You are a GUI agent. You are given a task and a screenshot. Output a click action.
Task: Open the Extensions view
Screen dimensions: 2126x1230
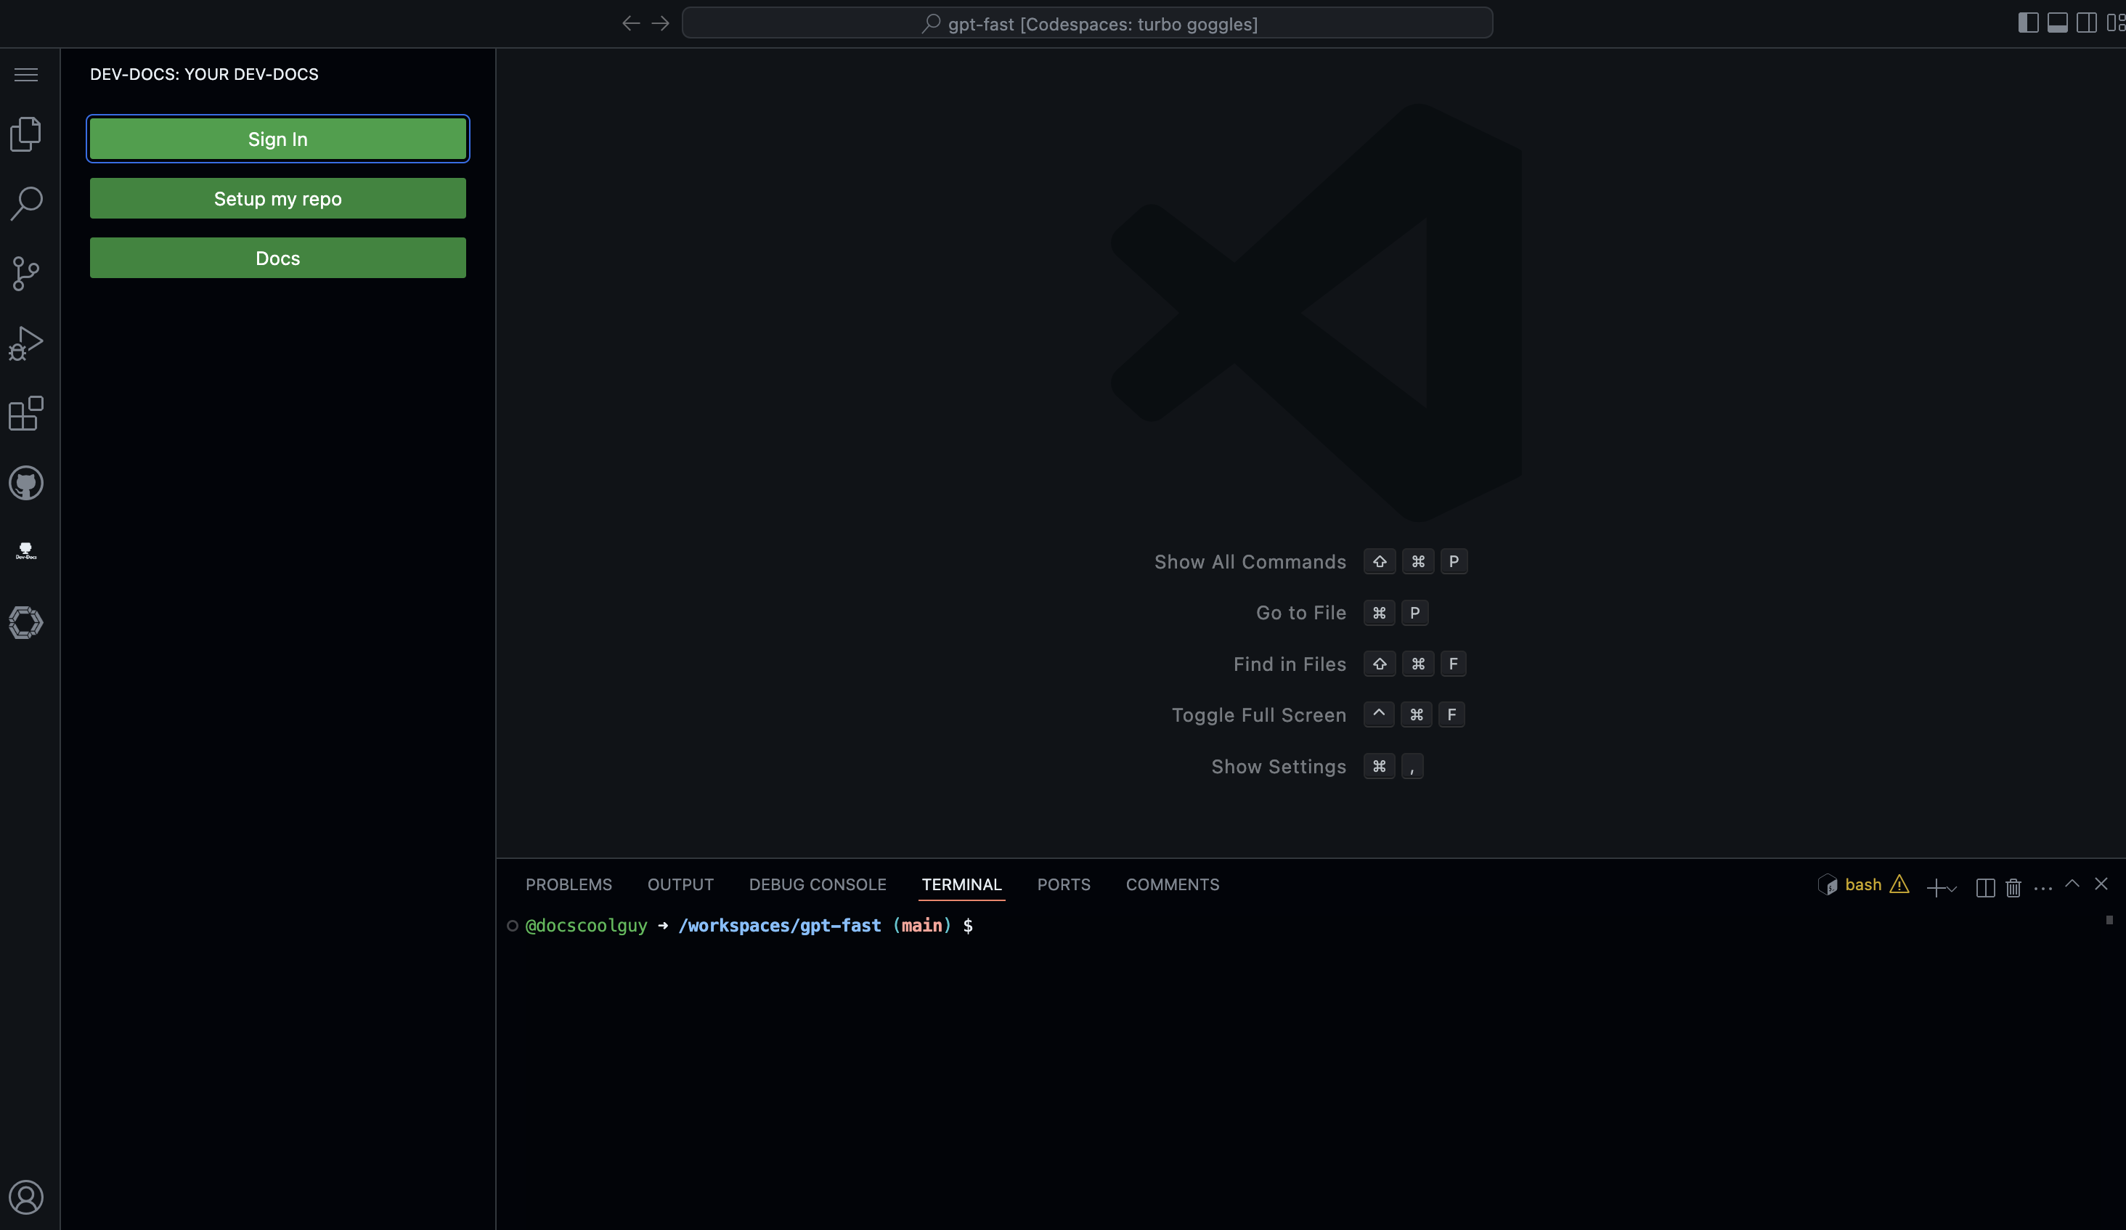tap(26, 413)
